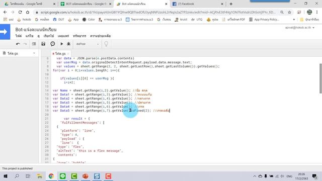Start debugging with the bug icon
The width and height of the screenshot is (322, 181).
tap(68, 44)
